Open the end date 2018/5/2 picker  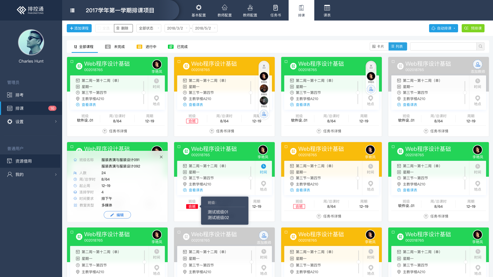coord(205,28)
